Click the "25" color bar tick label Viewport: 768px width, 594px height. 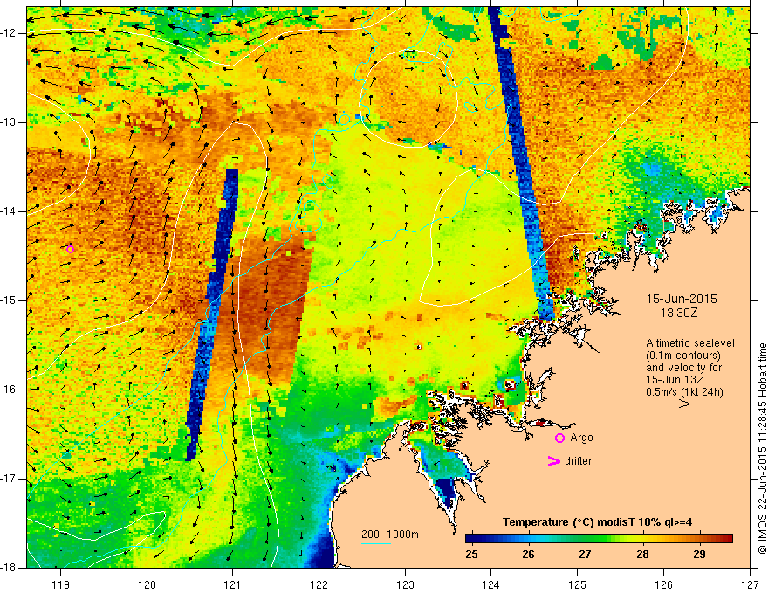(471, 555)
